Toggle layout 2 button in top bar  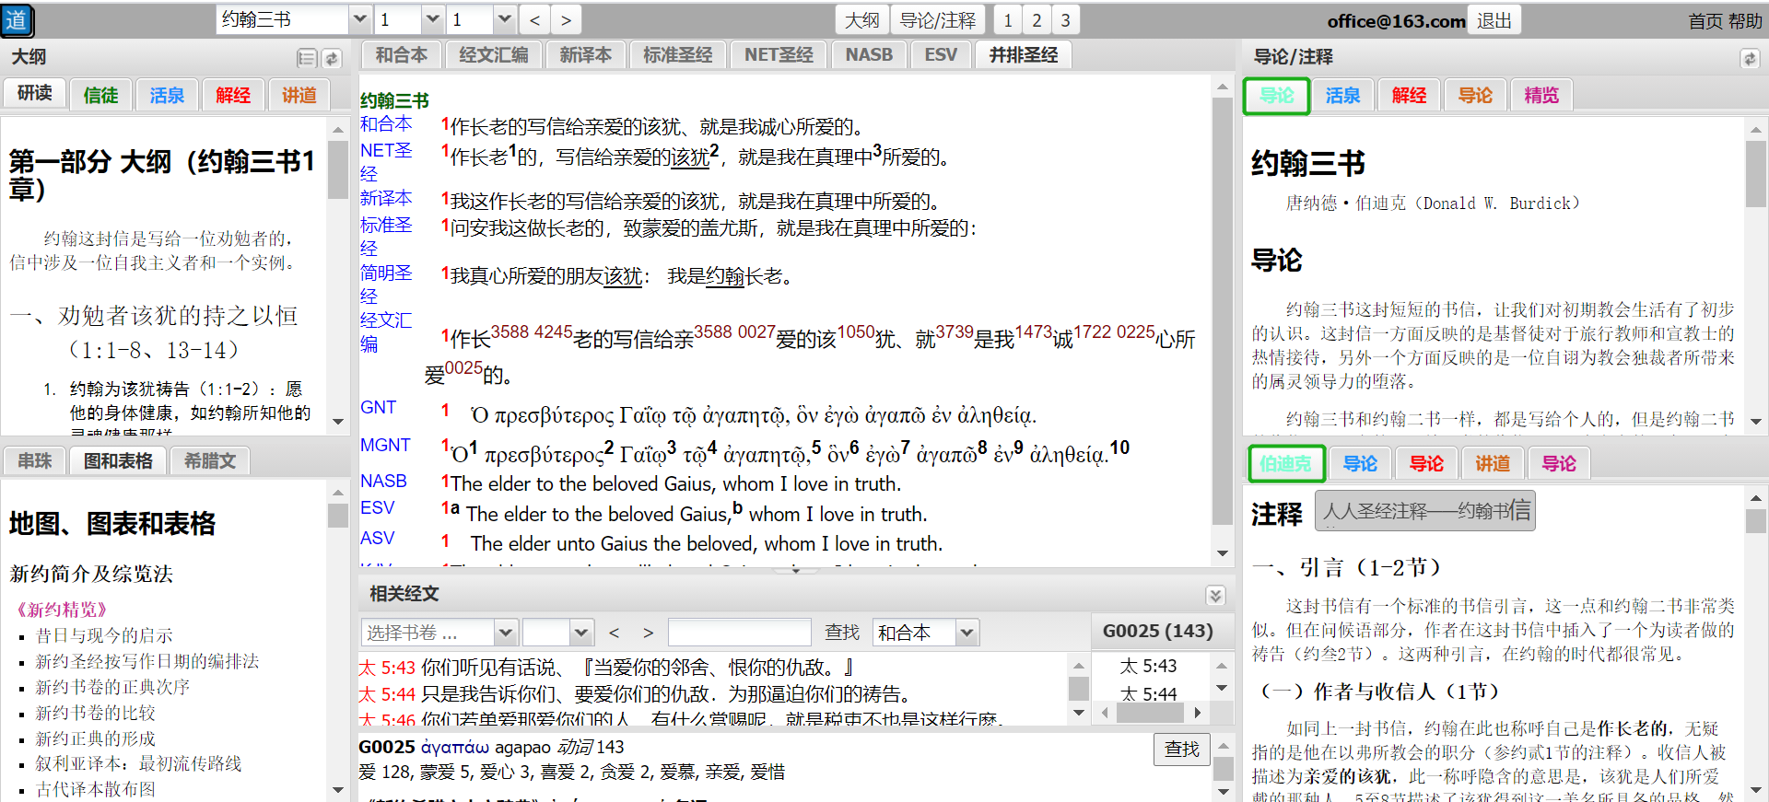1037,20
